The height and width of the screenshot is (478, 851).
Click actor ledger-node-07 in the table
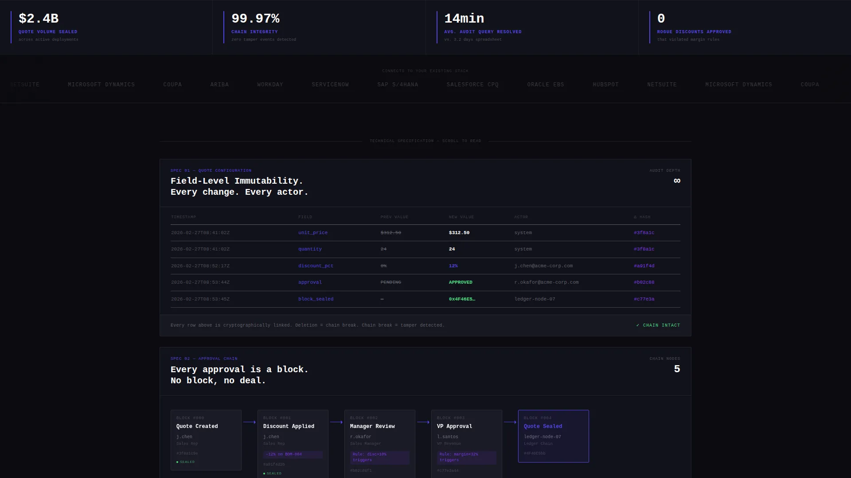535,299
